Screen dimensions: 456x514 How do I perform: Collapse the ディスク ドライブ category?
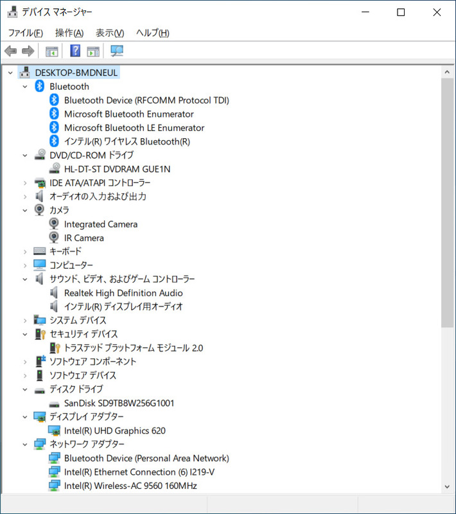pyautogui.click(x=25, y=389)
